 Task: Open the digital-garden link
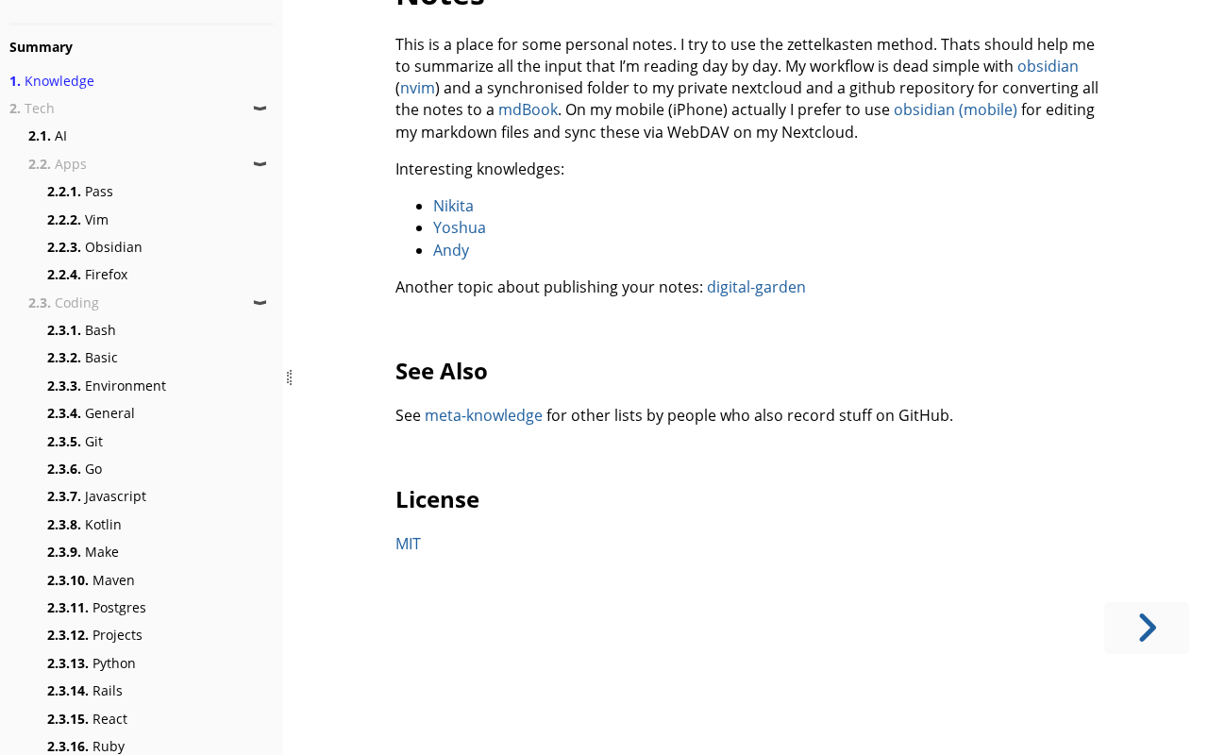click(756, 287)
